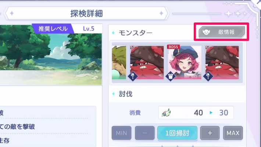Screen dimensions: 261x147
Task: Click the red BOSS tag label
Action: (x=173, y=47)
